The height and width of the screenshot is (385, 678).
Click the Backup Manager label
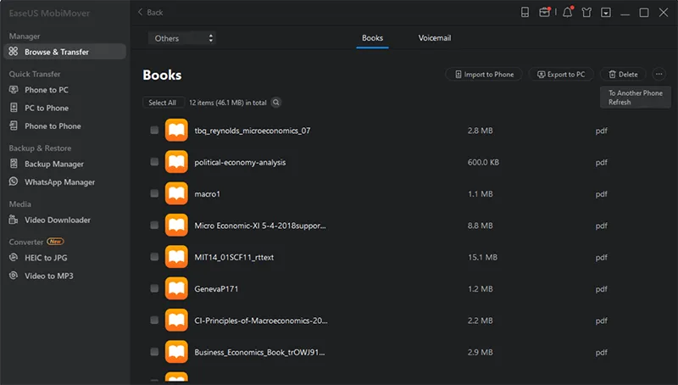(54, 164)
